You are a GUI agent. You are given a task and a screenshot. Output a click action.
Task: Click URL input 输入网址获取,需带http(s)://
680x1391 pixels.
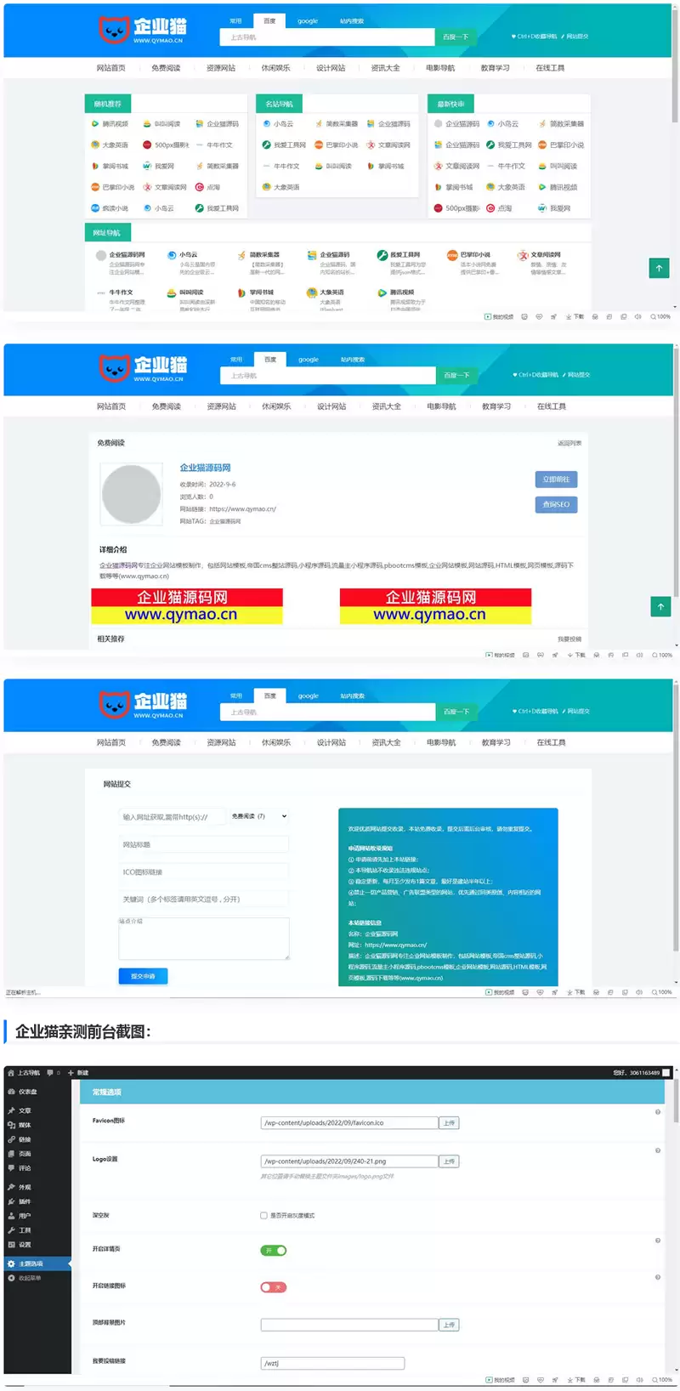pos(172,817)
